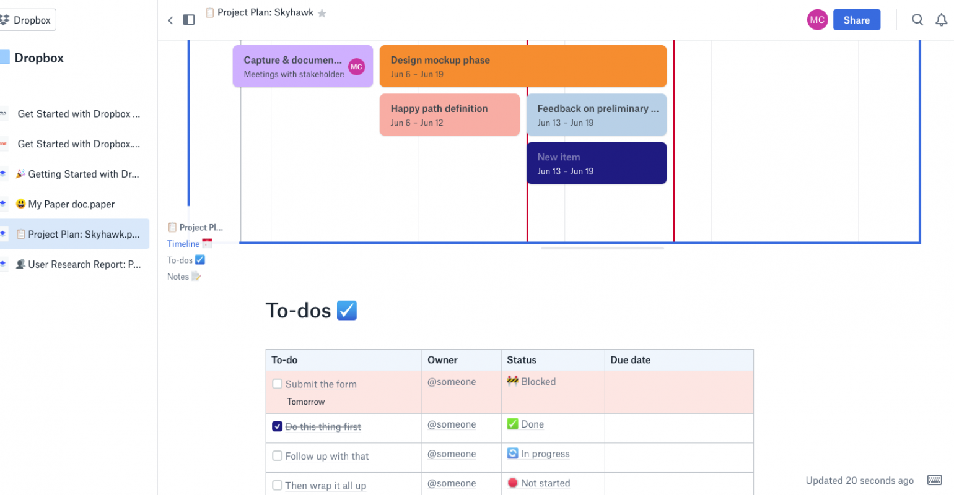Click the back navigation arrow

(170, 20)
